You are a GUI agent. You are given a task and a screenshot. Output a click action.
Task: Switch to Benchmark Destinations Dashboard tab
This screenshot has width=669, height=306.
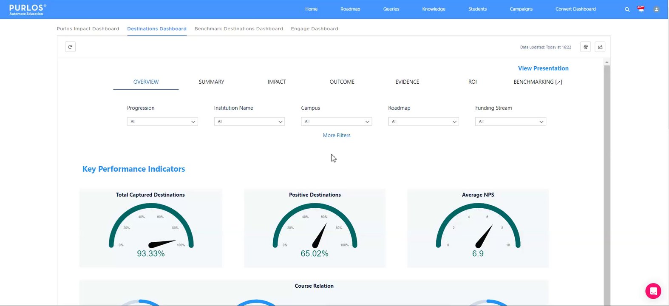click(239, 29)
